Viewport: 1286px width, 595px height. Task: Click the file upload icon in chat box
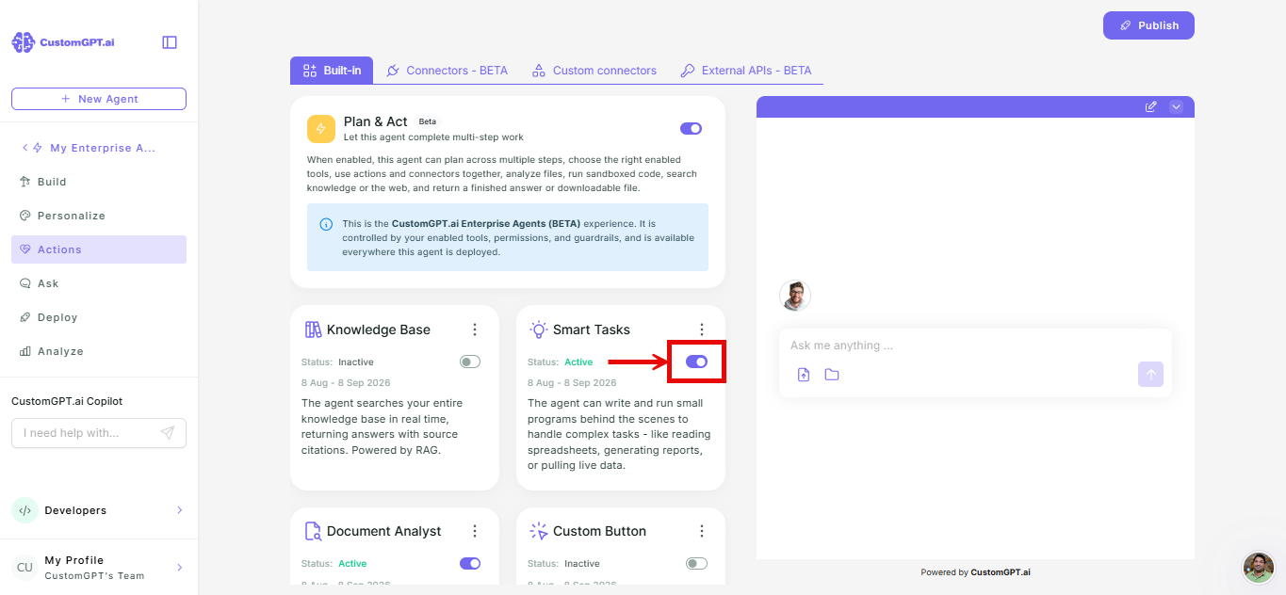coord(804,375)
